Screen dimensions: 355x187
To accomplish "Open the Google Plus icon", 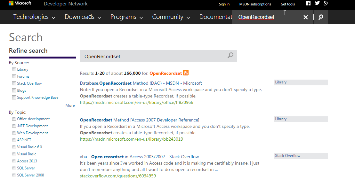I will coord(326,3).
